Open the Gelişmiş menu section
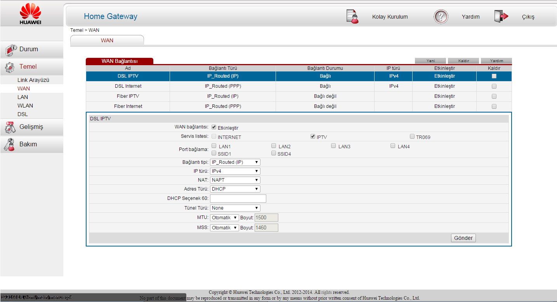The height and width of the screenshot is (302, 557). tap(32, 127)
